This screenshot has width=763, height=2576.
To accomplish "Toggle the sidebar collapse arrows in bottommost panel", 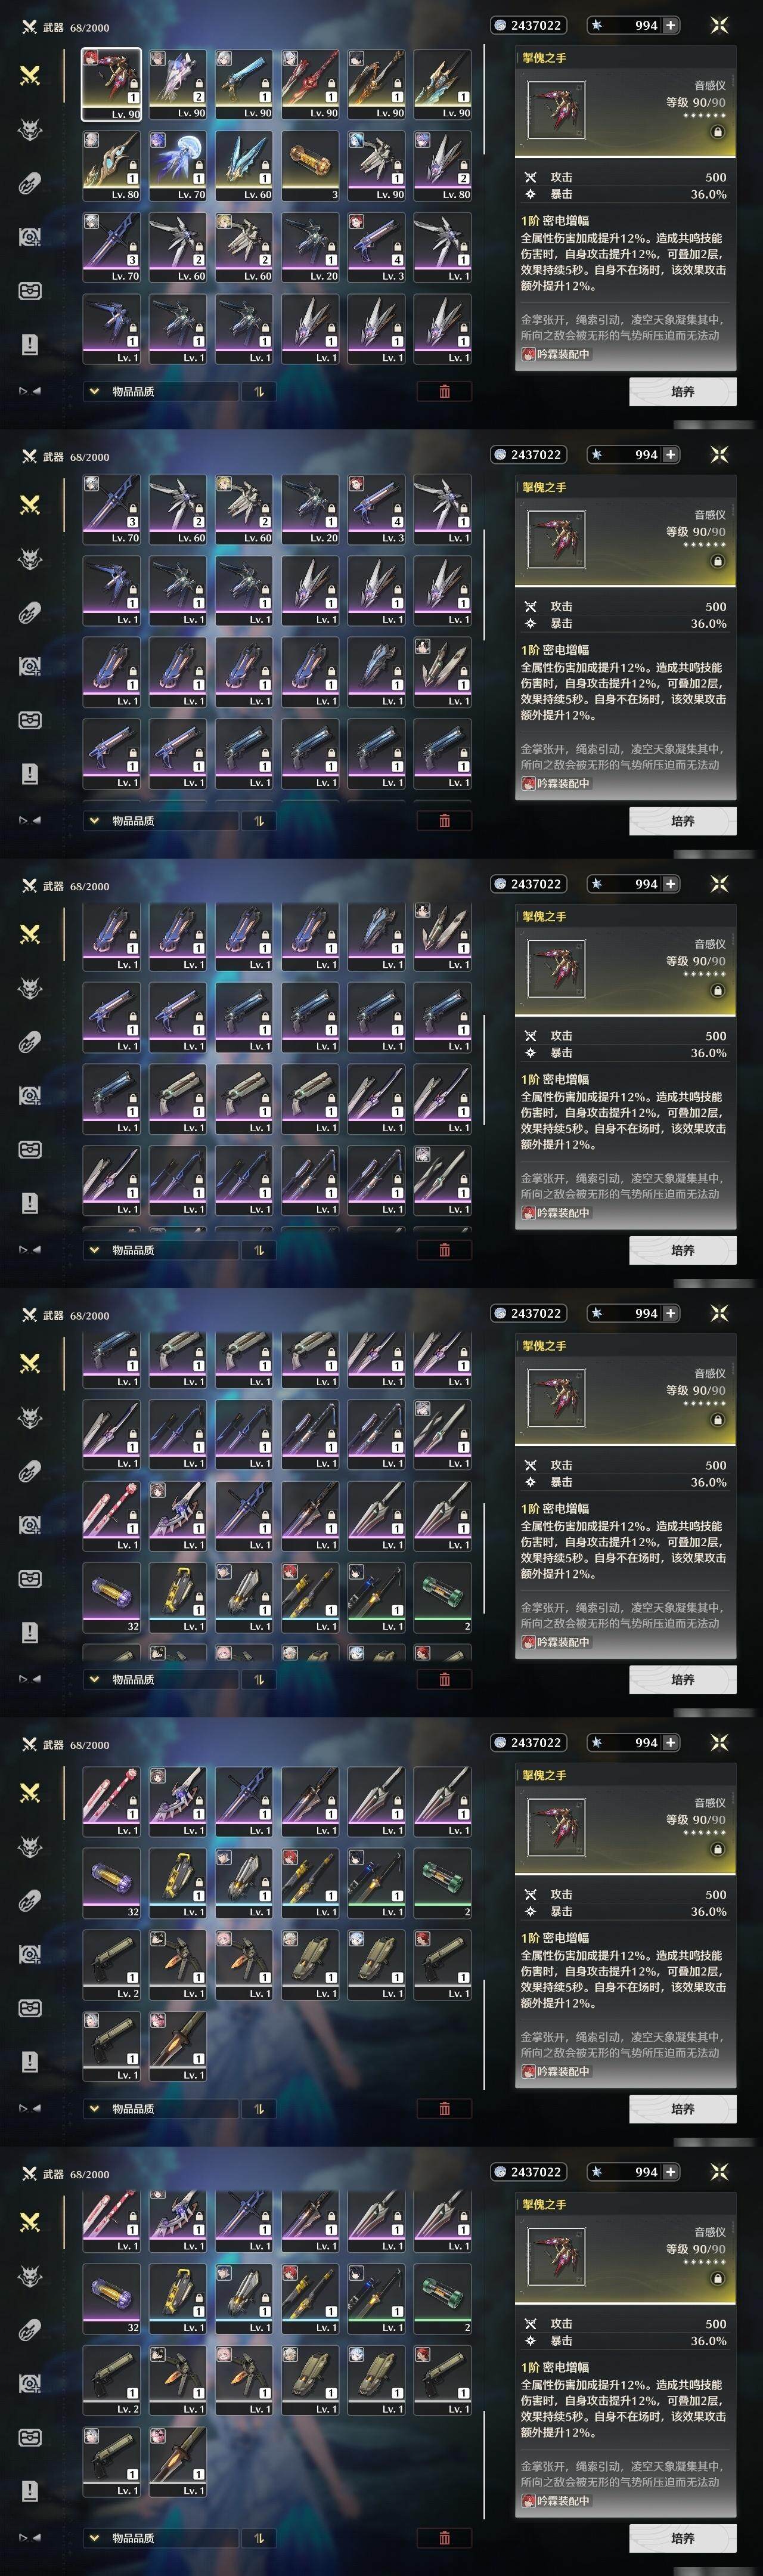I will pos(29,2537).
